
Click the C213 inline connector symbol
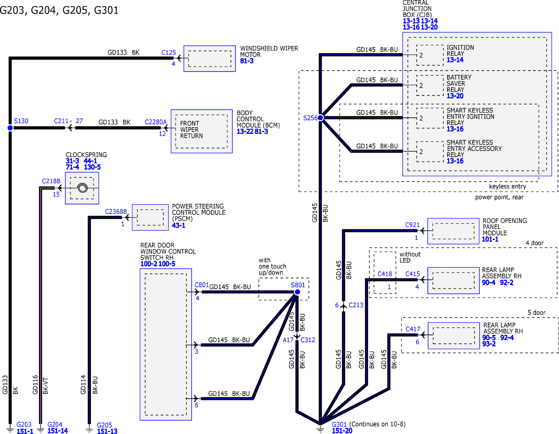click(343, 306)
